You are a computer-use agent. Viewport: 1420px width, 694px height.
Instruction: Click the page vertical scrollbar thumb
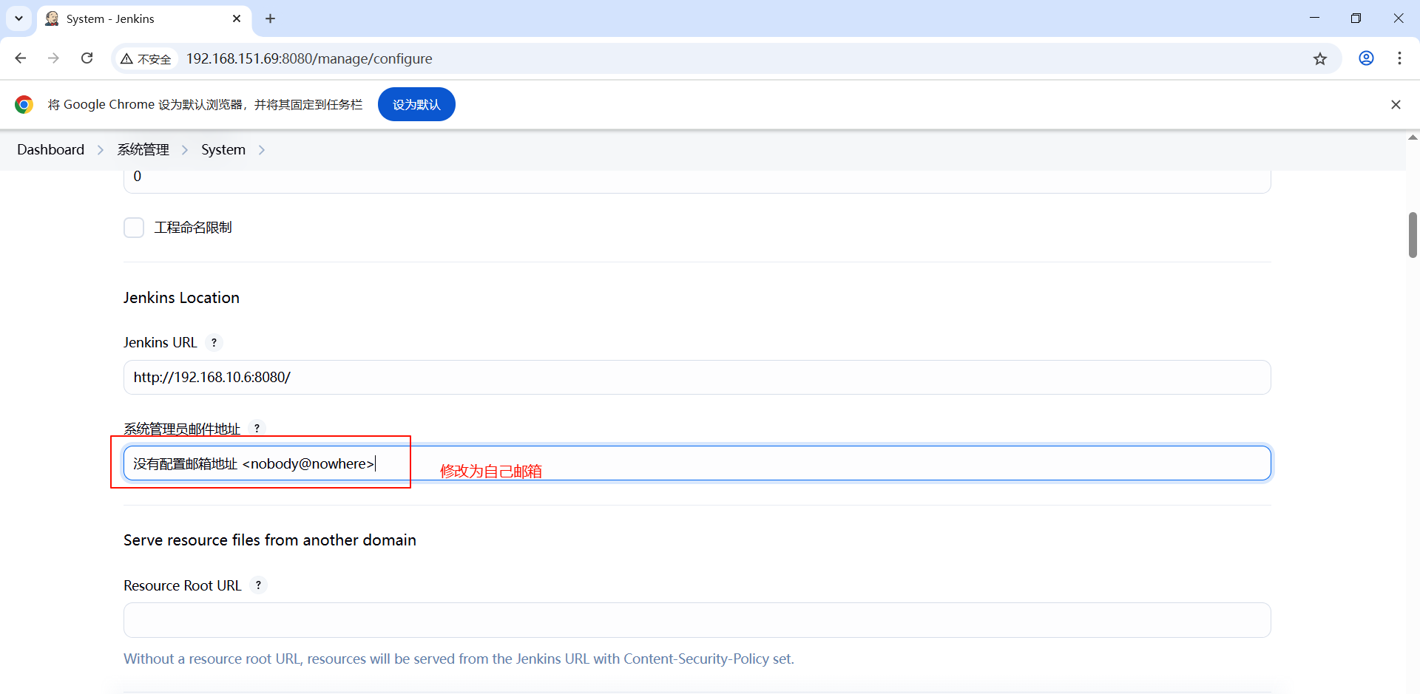(x=1413, y=235)
